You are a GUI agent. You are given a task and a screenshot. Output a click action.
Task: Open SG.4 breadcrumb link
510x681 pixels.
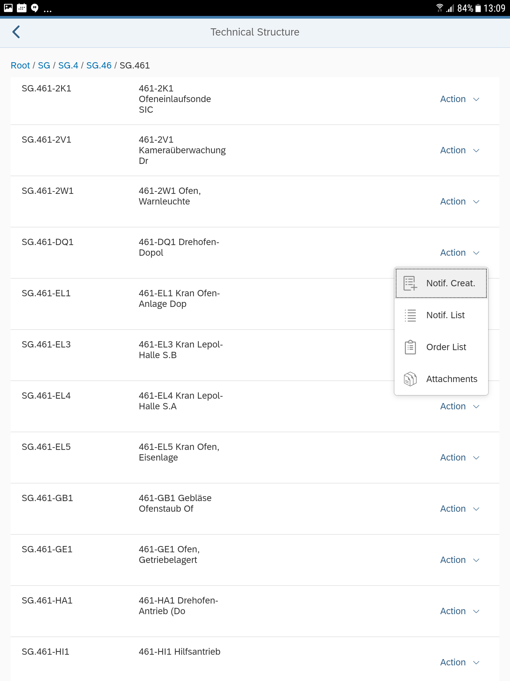point(68,66)
